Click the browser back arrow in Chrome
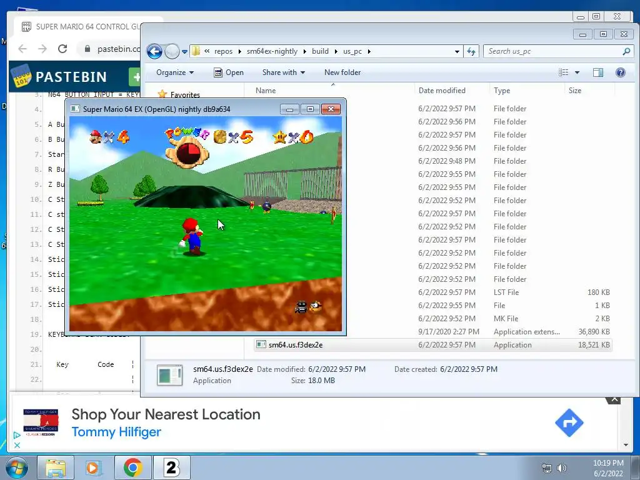The image size is (640, 480). pyautogui.click(x=23, y=49)
